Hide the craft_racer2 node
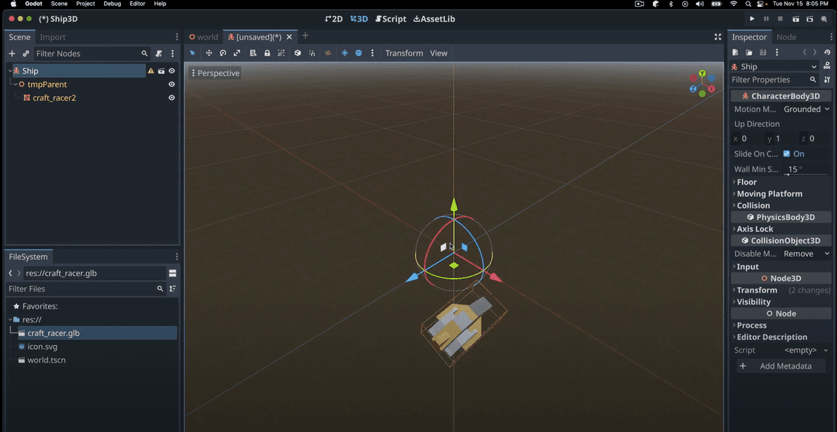The width and height of the screenshot is (837, 432). (172, 98)
